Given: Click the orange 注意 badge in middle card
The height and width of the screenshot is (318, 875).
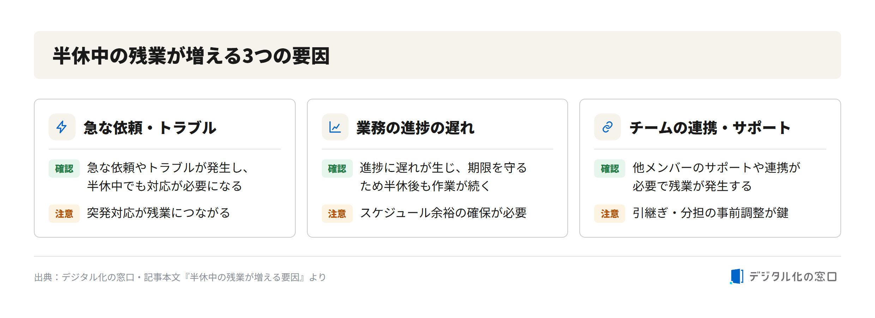Looking at the screenshot, I should (337, 214).
